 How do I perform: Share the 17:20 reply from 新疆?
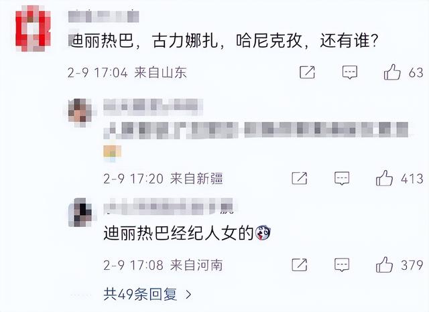coord(300,178)
